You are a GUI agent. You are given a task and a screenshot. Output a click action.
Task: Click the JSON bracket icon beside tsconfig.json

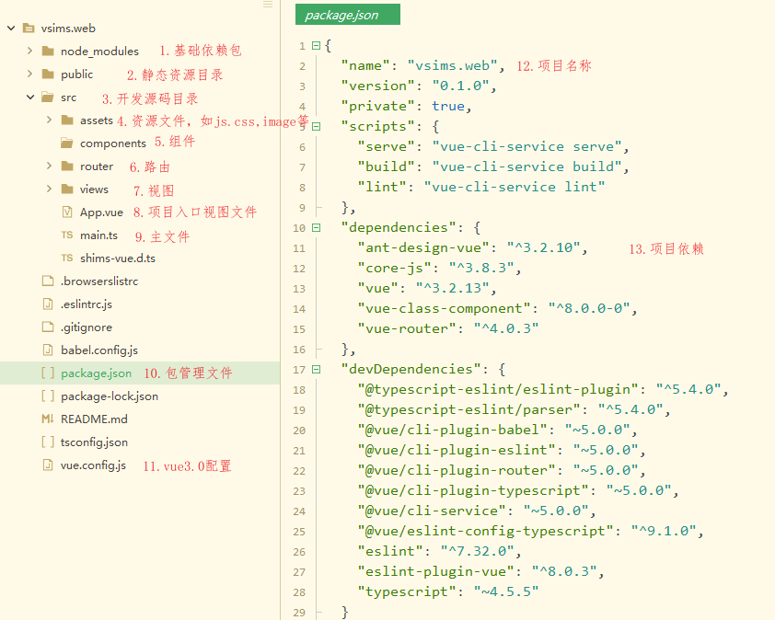click(x=48, y=442)
